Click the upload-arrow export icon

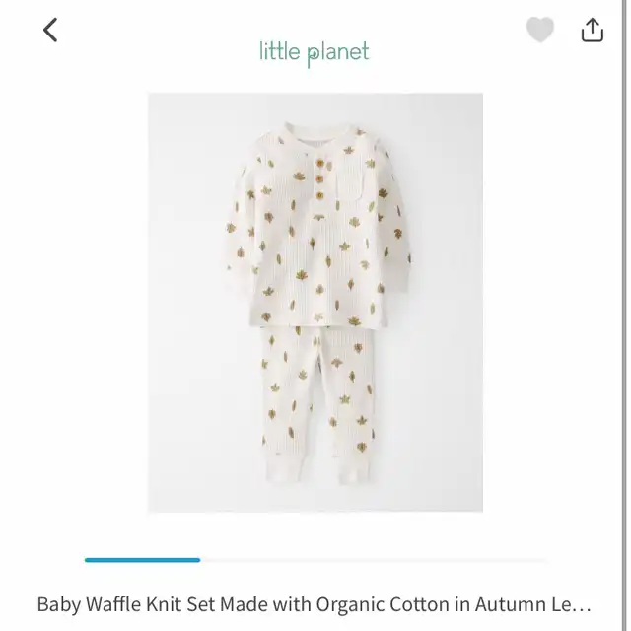(x=593, y=30)
